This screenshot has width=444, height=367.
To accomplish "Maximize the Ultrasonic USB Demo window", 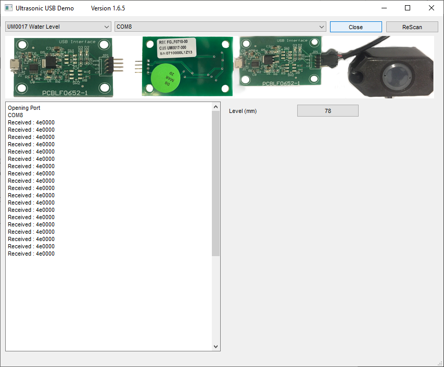I will click(x=408, y=8).
